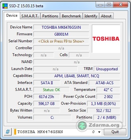Click the ATA Standard value ATA8-ACS
This screenshot has height=140, width=131.
(104, 83)
